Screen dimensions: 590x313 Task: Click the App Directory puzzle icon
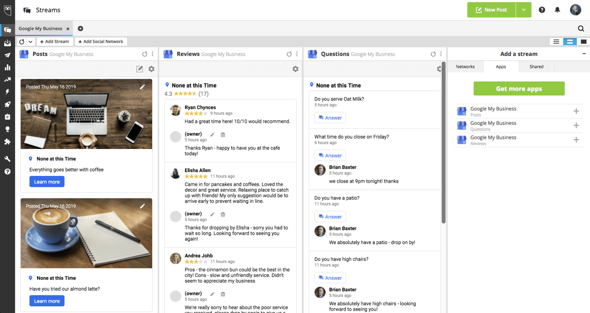click(x=7, y=142)
